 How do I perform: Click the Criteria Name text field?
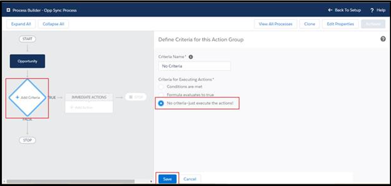(194, 66)
